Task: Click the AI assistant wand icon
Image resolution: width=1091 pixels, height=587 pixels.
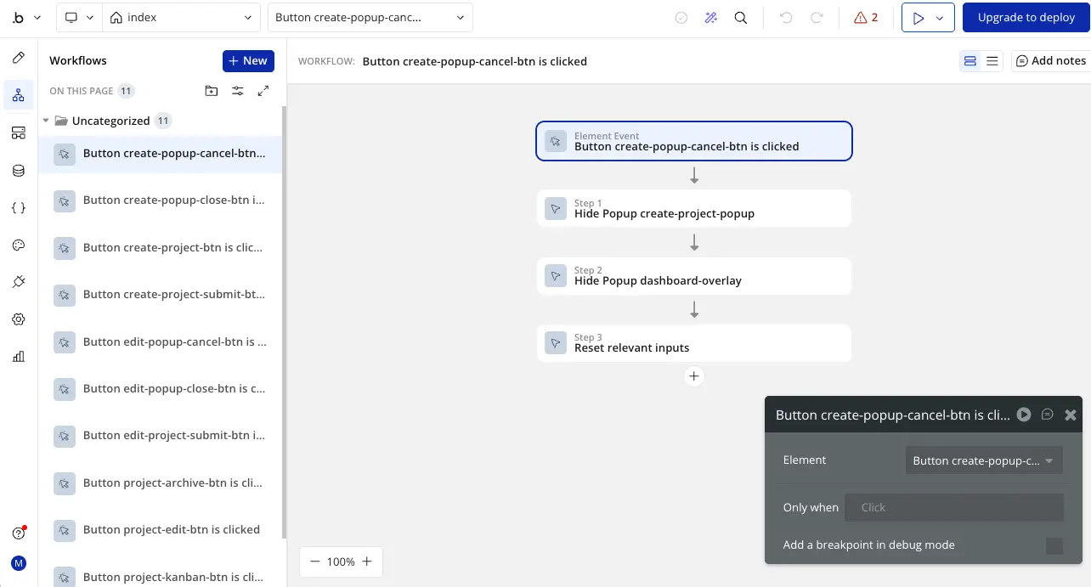Action: tap(711, 17)
